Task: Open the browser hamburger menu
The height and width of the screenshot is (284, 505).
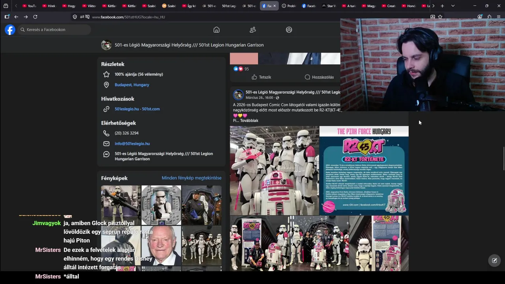Action: 499,17
